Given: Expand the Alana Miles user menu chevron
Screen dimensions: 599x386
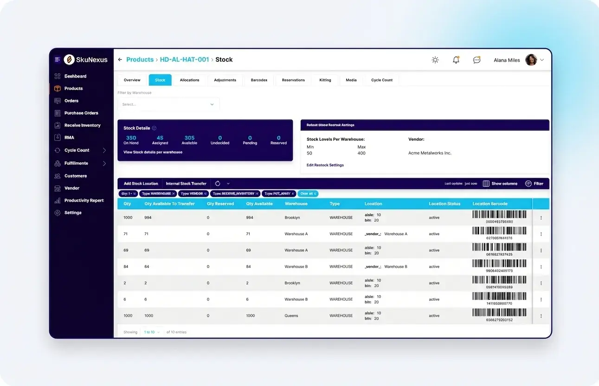Looking at the screenshot, I should tap(542, 60).
